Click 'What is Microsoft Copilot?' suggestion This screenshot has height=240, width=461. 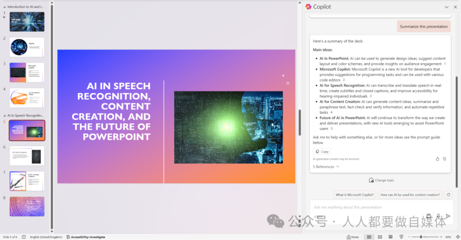click(354, 195)
